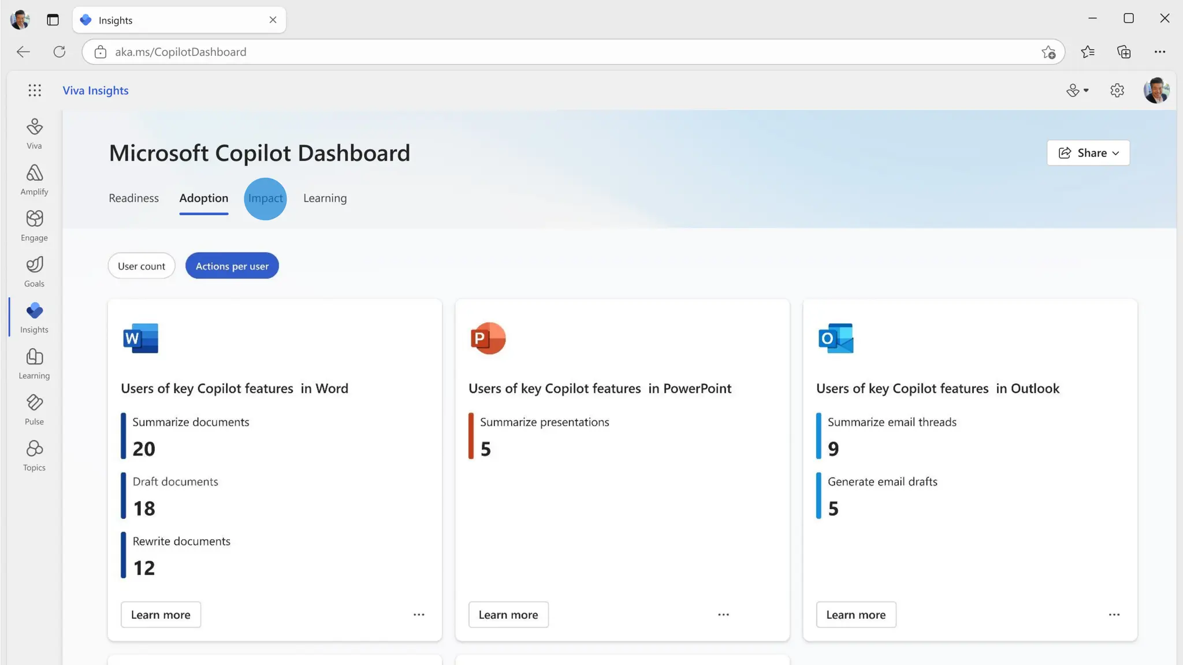
Task: Click Learn more on Word card
Action: pos(161,615)
